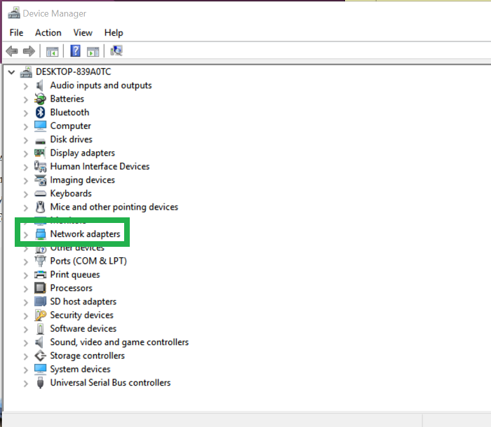Screen dimensions: 491x427
Task: Expand the Audio inputs and outputs node
Action: pos(26,86)
